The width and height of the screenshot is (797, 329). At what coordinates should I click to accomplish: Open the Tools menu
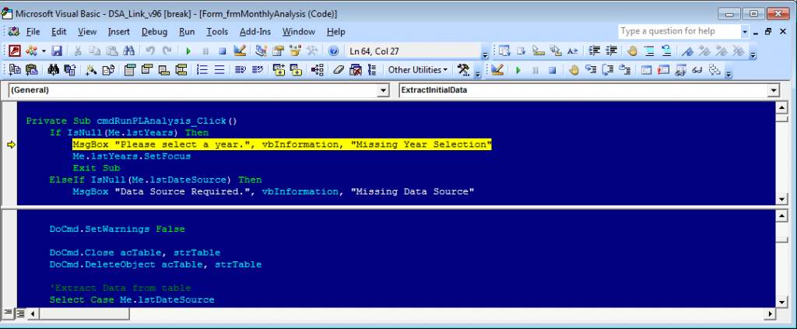tap(217, 31)
